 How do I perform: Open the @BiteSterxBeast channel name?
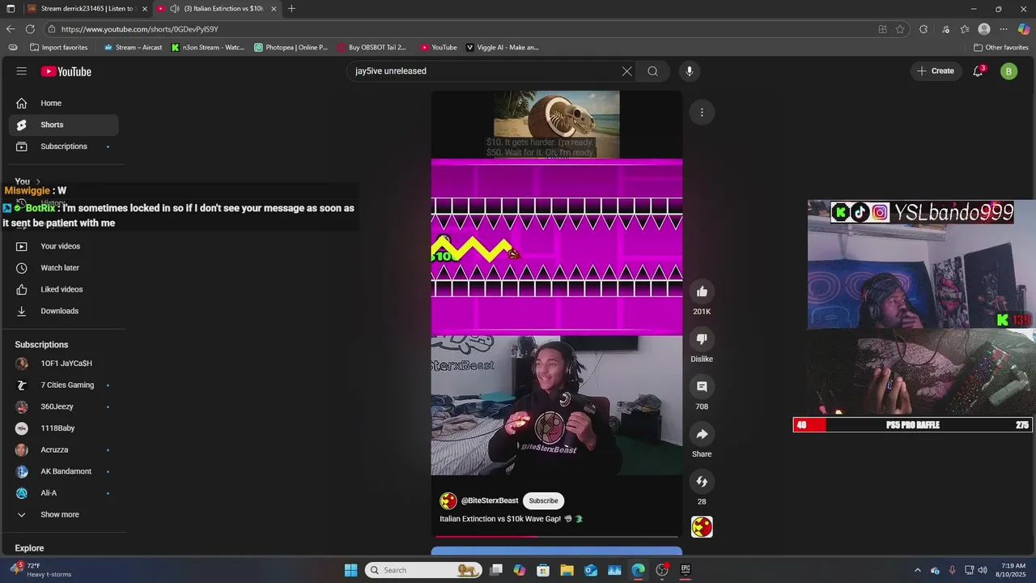(x=490, y=501)
